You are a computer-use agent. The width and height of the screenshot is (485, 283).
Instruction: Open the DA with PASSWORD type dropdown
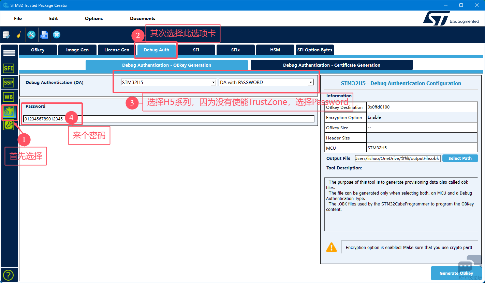pos(266,82)
